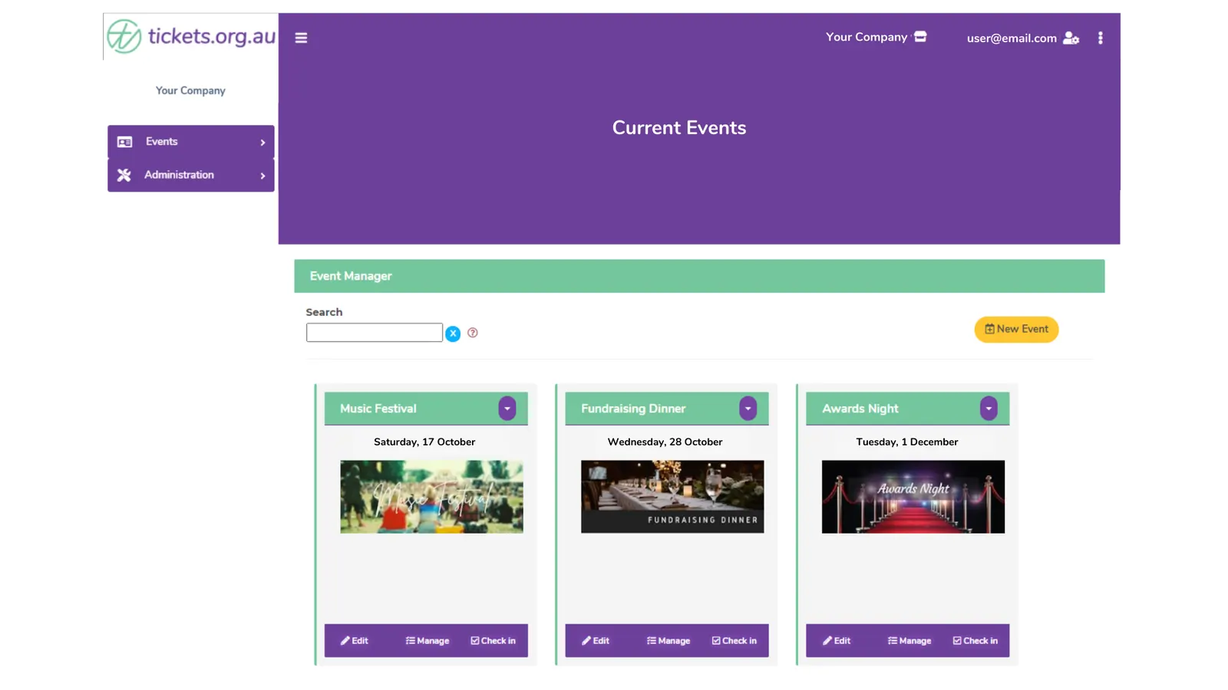Click the Event Manager panel header
Image resolution: width=1228 pixels, height=690 pixels.
(699, 276)
